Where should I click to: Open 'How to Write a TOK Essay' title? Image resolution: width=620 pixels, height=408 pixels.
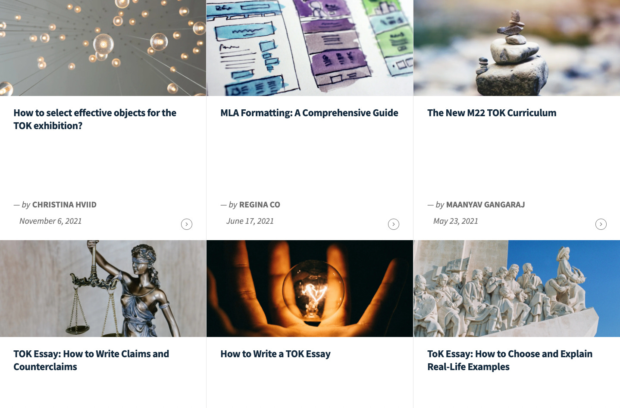tap(276, 354)
